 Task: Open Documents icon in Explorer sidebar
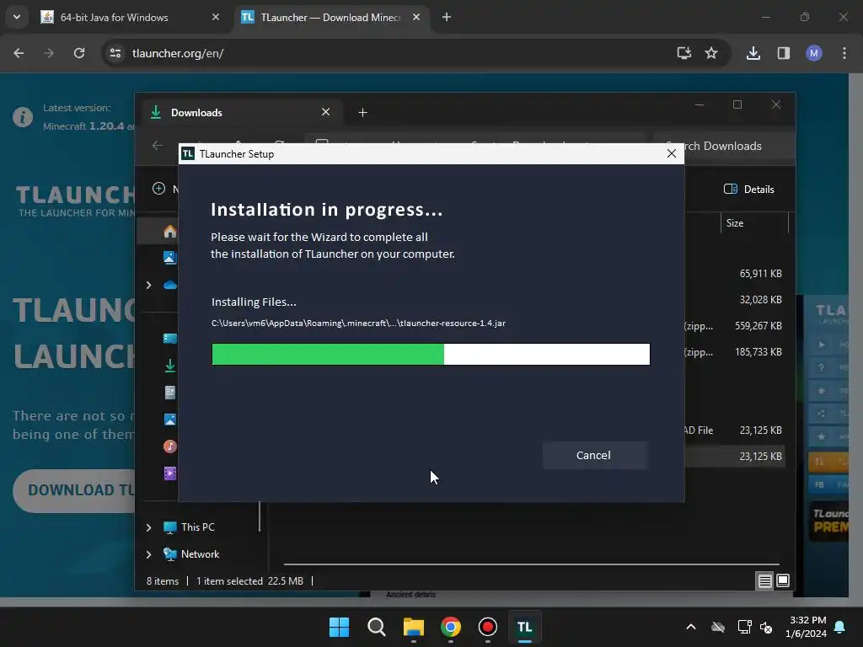170,393
